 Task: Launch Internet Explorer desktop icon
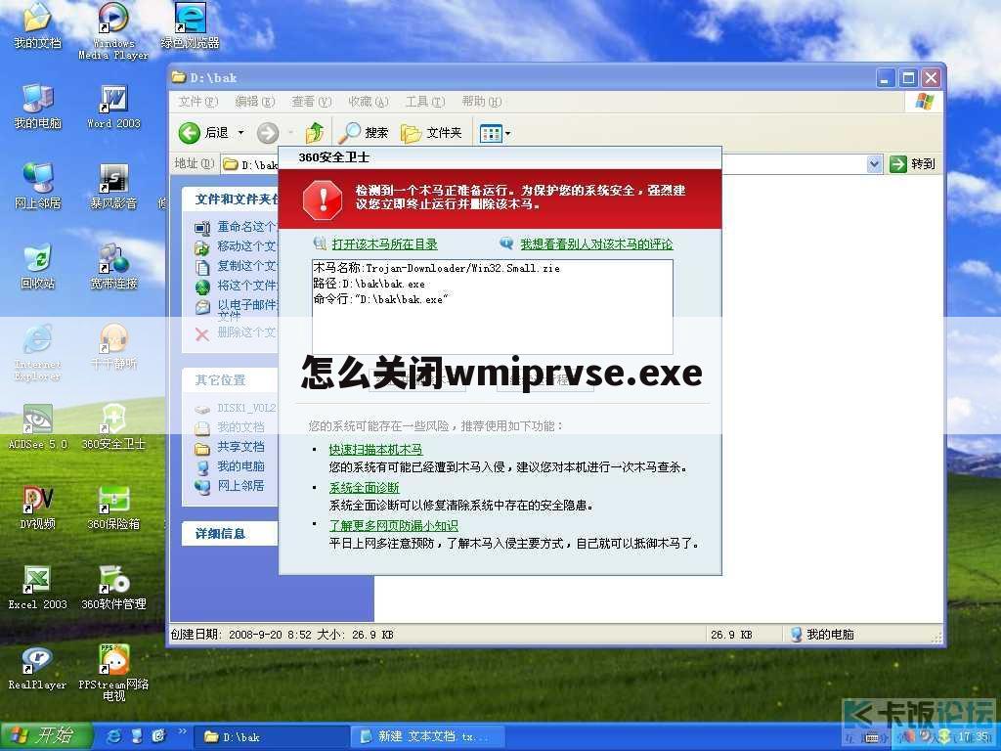point(38,352)
